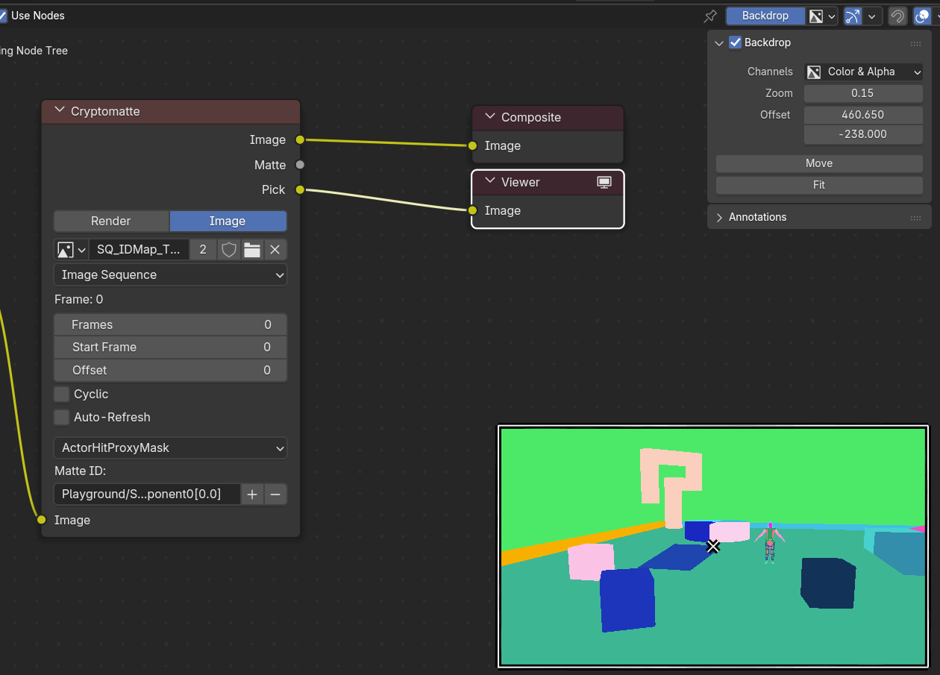The height and width of the screenshot is (675, 940).
Task: Click the Viewer node monitor icon
Action: point(605,182)
